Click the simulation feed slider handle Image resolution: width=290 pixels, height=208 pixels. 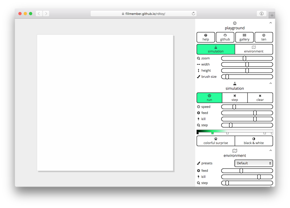pos(255,113)
